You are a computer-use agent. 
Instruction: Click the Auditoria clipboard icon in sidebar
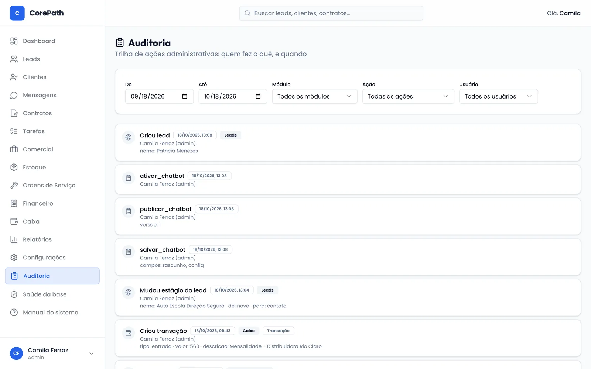pos(14,276)
